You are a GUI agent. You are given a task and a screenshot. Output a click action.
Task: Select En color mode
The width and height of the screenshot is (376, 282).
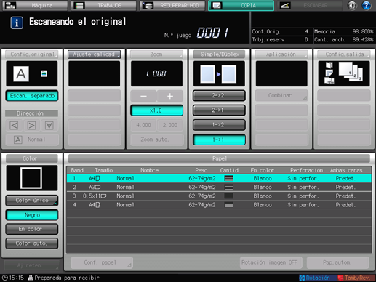(x=32, y=229)
